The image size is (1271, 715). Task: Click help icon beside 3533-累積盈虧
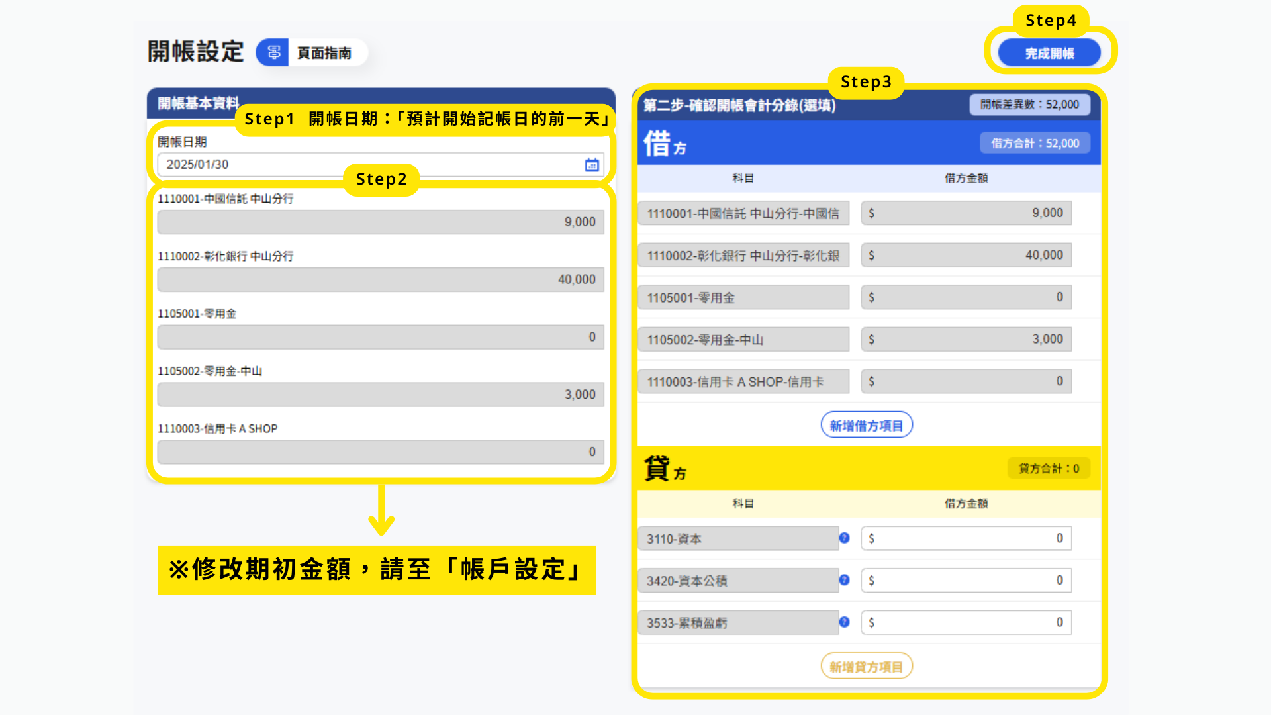(844, 622)
